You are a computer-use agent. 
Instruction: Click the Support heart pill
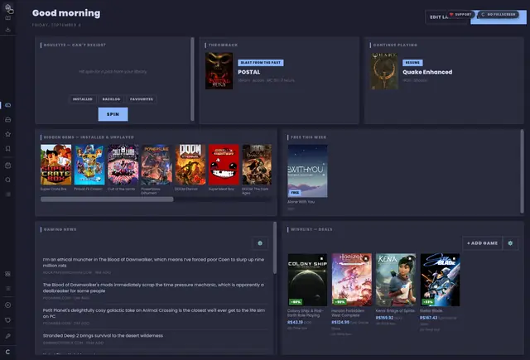pos(460,15)
